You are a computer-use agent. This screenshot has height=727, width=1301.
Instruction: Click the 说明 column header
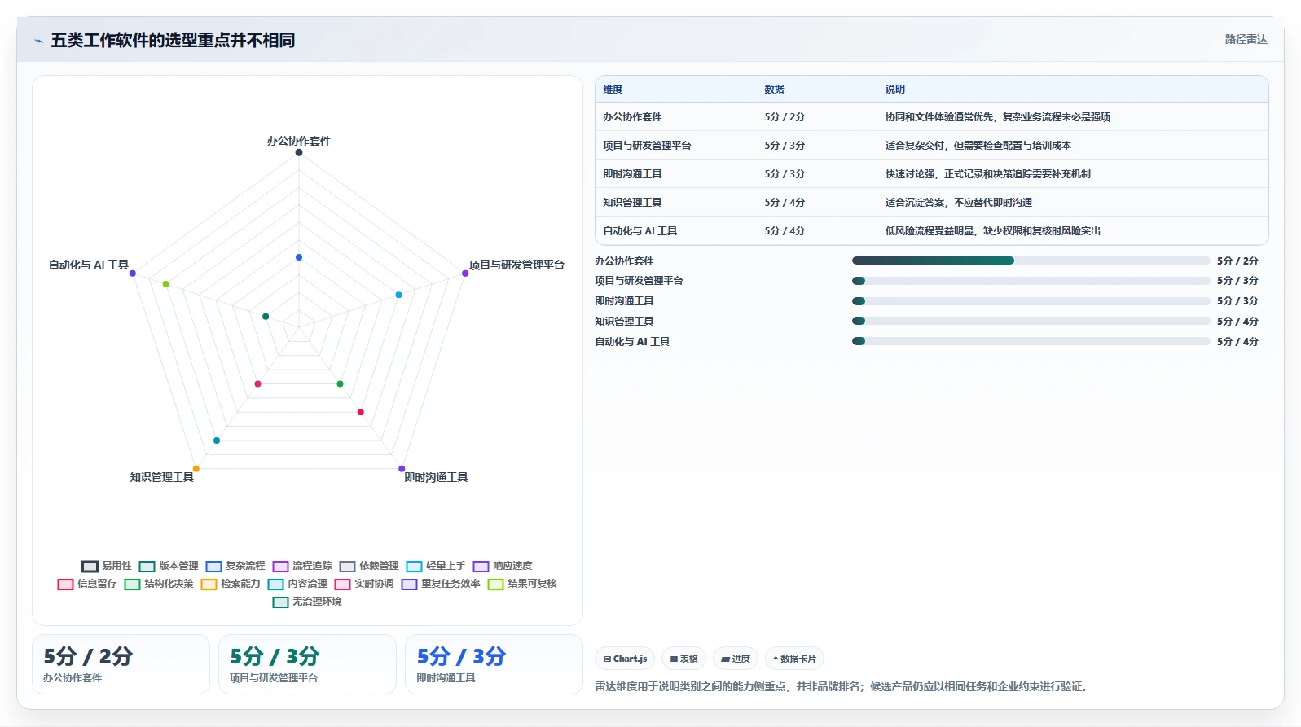[895, 90]
